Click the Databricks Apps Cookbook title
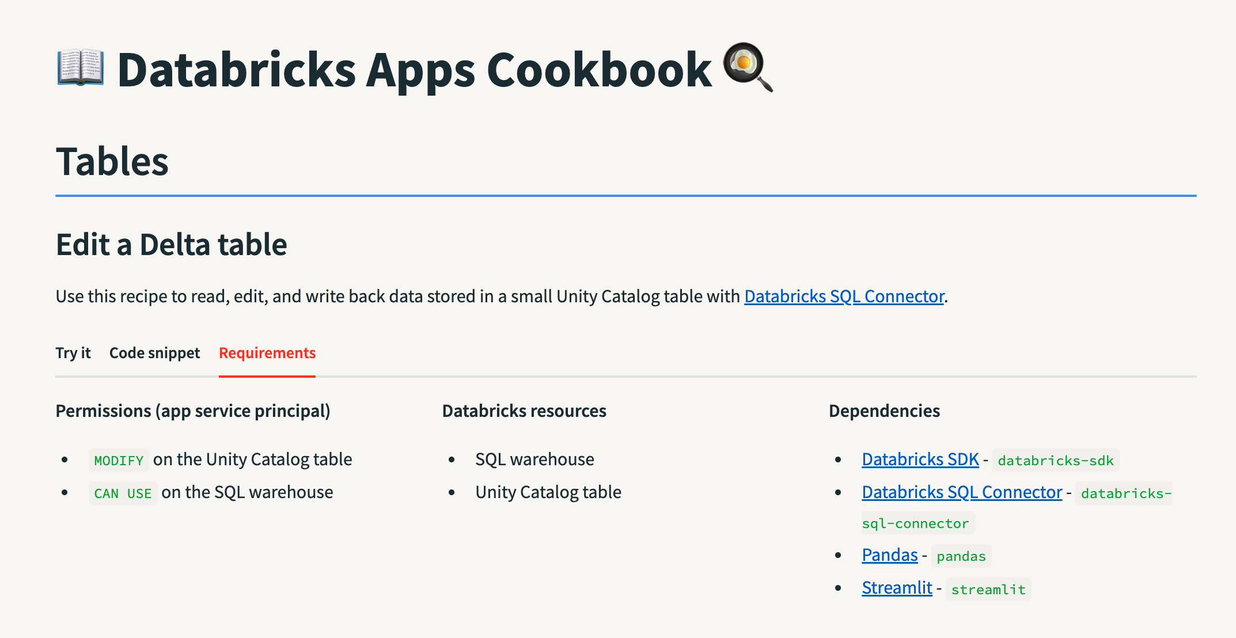1236x638 pixels. click(414, 70)
